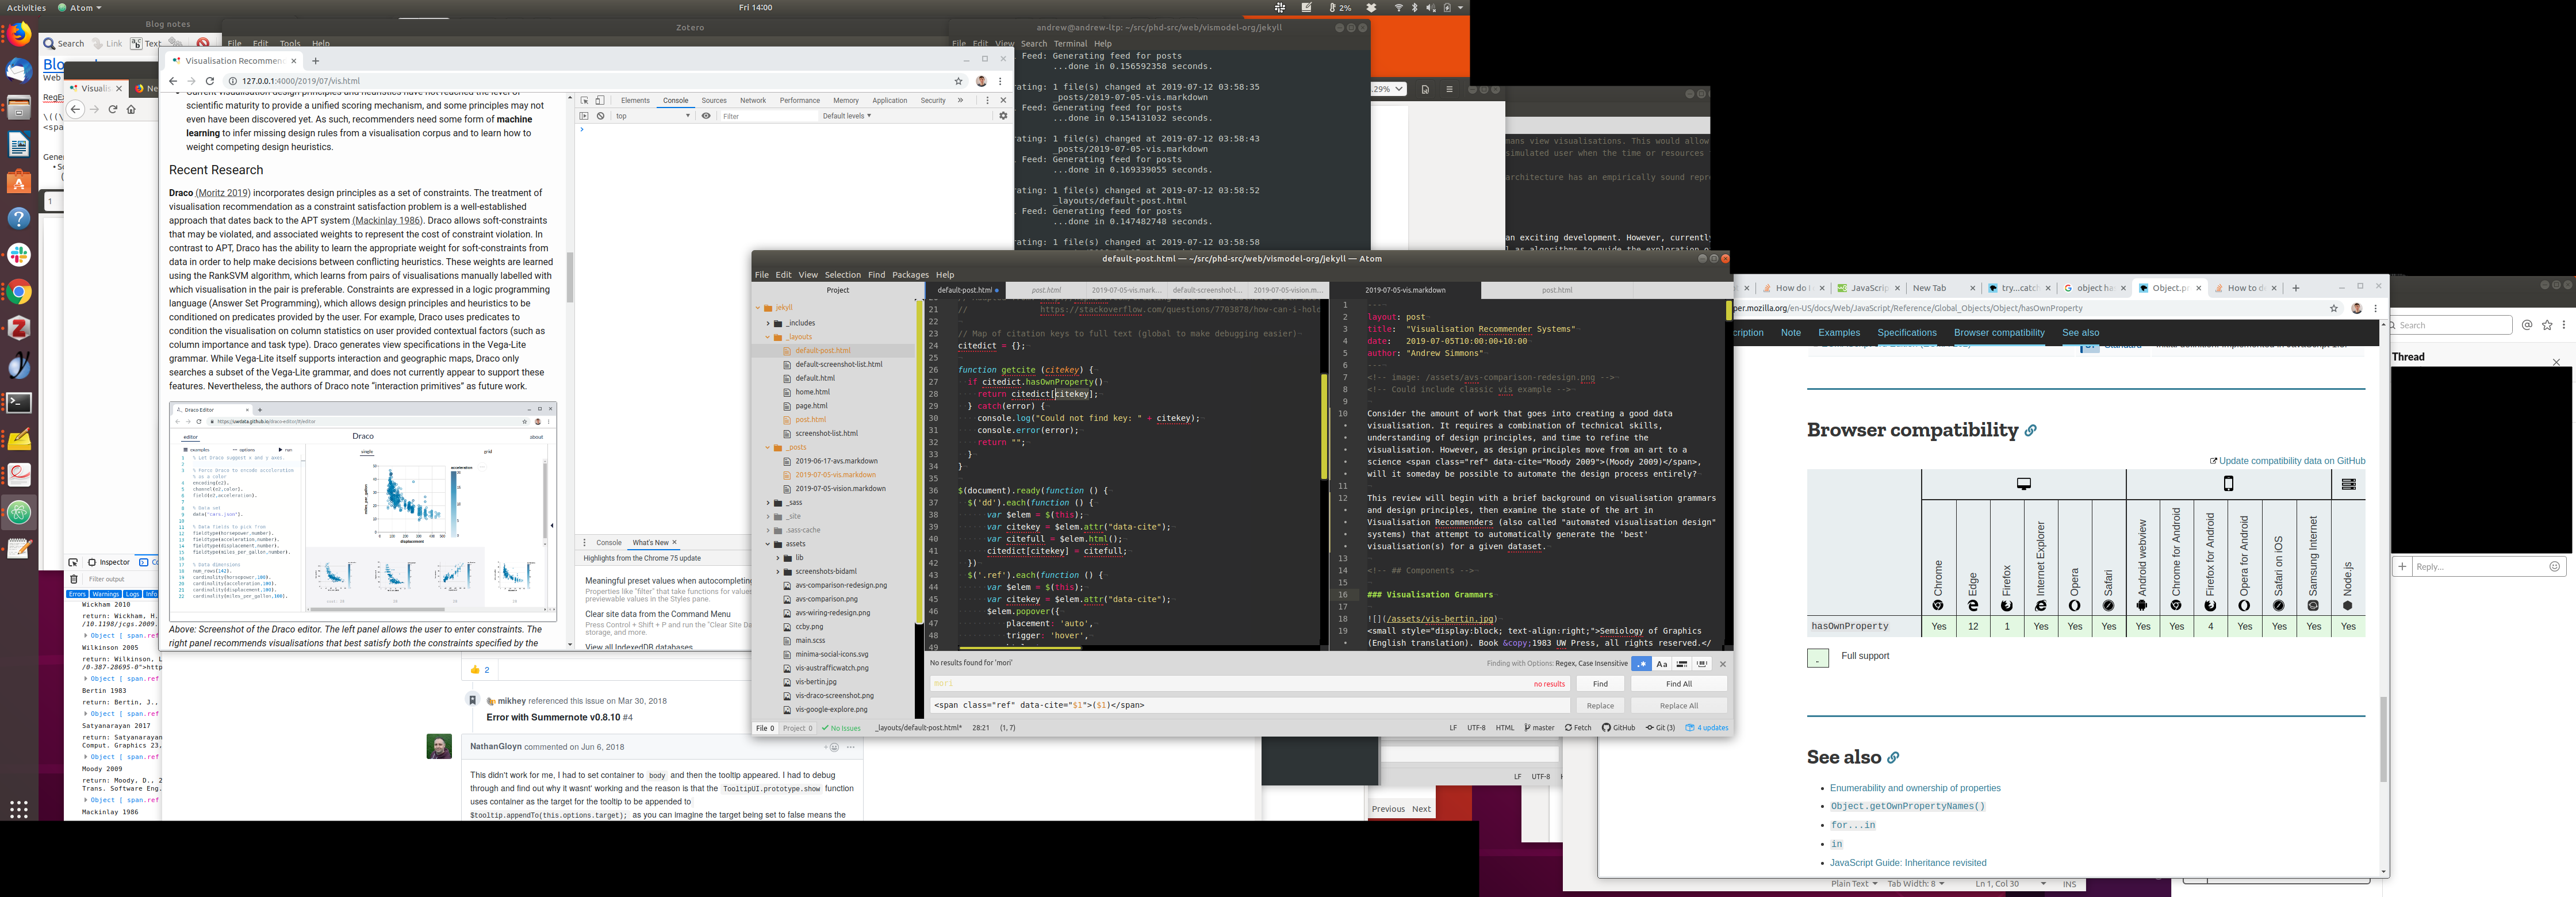This screenshot has width=2576, height=897.
Task: Open Default levels dropdown in console
Action: coord(846,116)
